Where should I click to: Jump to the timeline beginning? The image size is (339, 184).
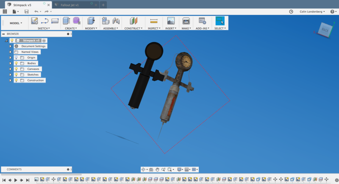[4, 180]
